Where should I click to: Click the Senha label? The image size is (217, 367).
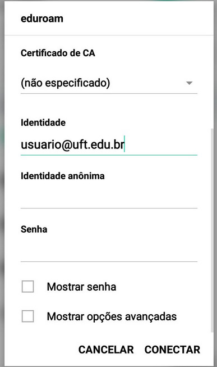pos(34,229)
